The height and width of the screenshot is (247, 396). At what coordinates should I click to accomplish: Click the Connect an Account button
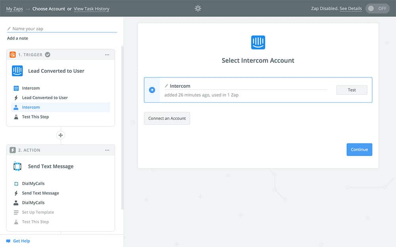click(167, 119)
